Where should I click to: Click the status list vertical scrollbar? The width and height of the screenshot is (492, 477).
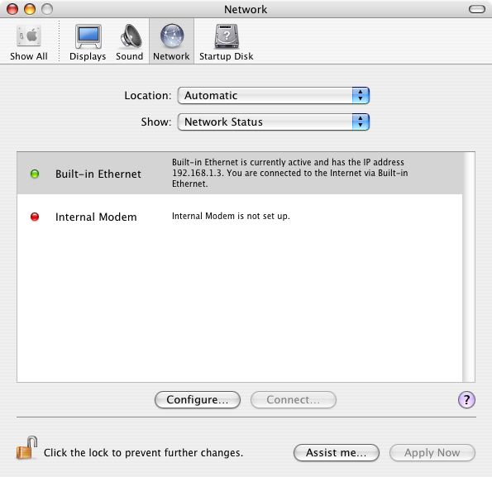pos(469,267)
